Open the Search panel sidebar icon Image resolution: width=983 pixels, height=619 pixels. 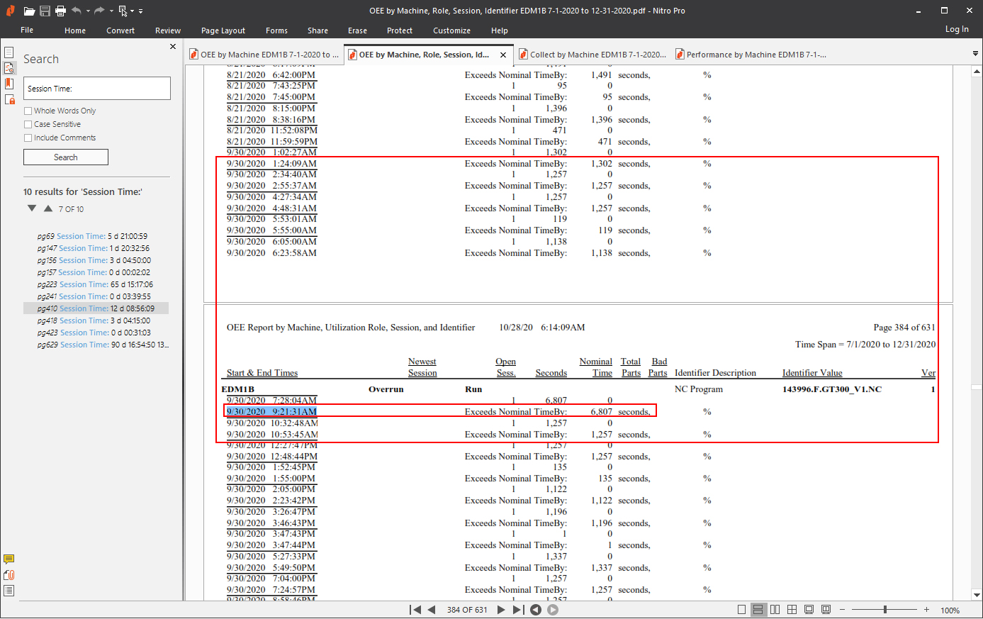pyautogui.click(x=9, y=68)
